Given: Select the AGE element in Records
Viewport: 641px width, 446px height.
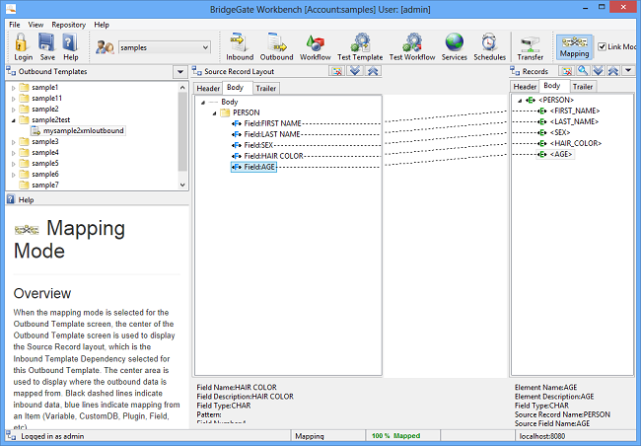Looking at the screenshot, I should click(555, 154).
